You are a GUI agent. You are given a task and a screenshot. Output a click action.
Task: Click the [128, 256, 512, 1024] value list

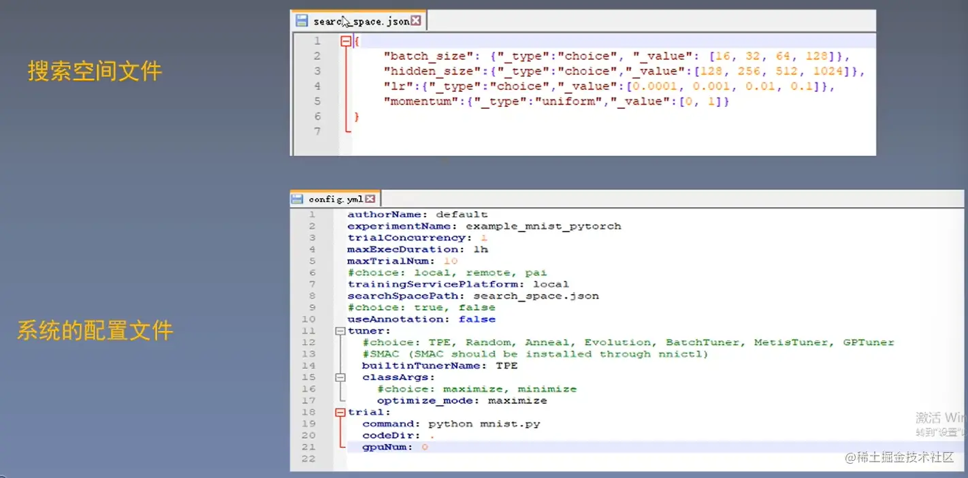(x=775, y=71)
